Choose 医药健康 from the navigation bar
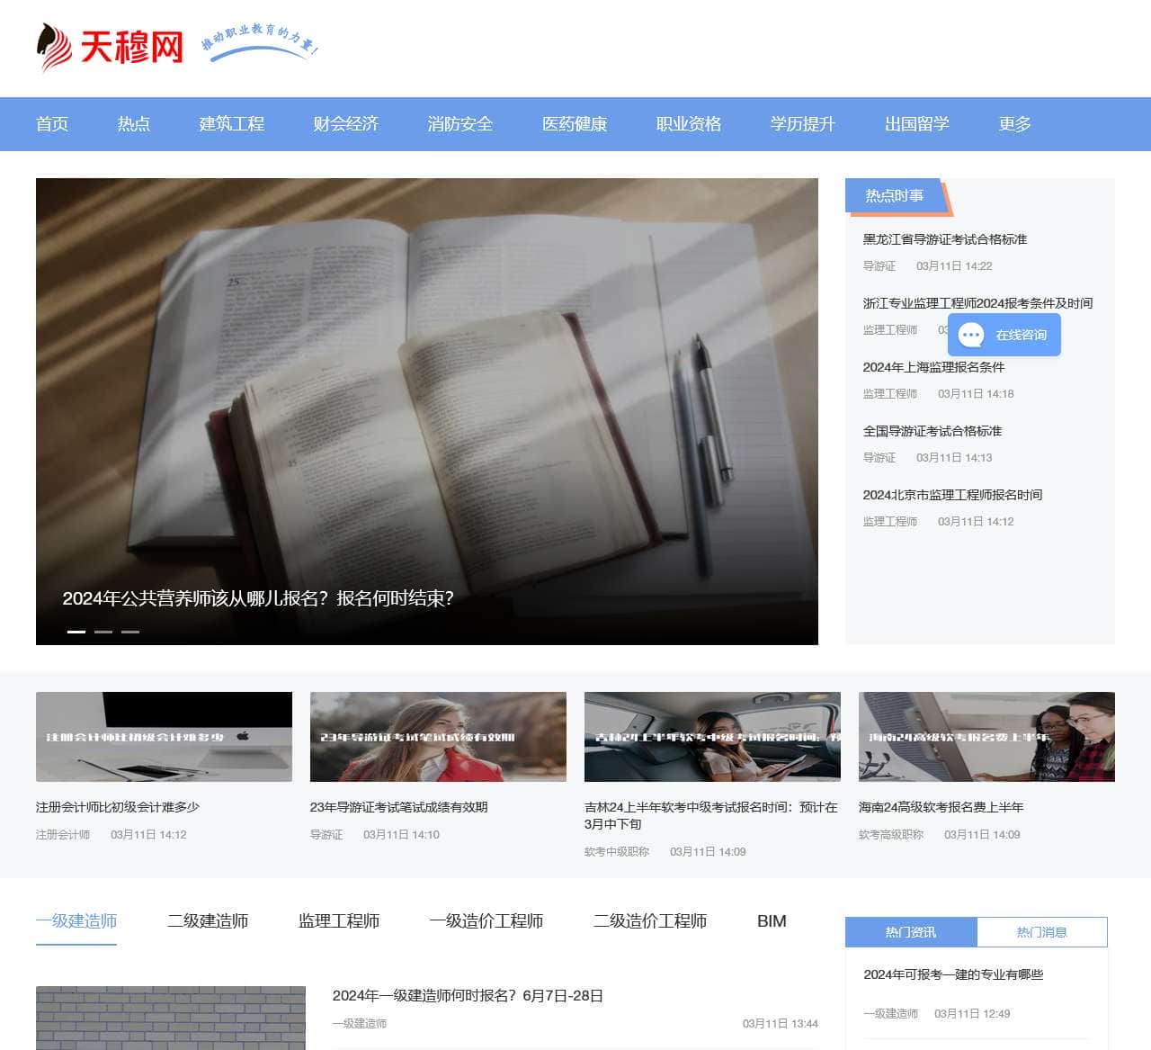The image size is (1151, 1050). (575, 124)
